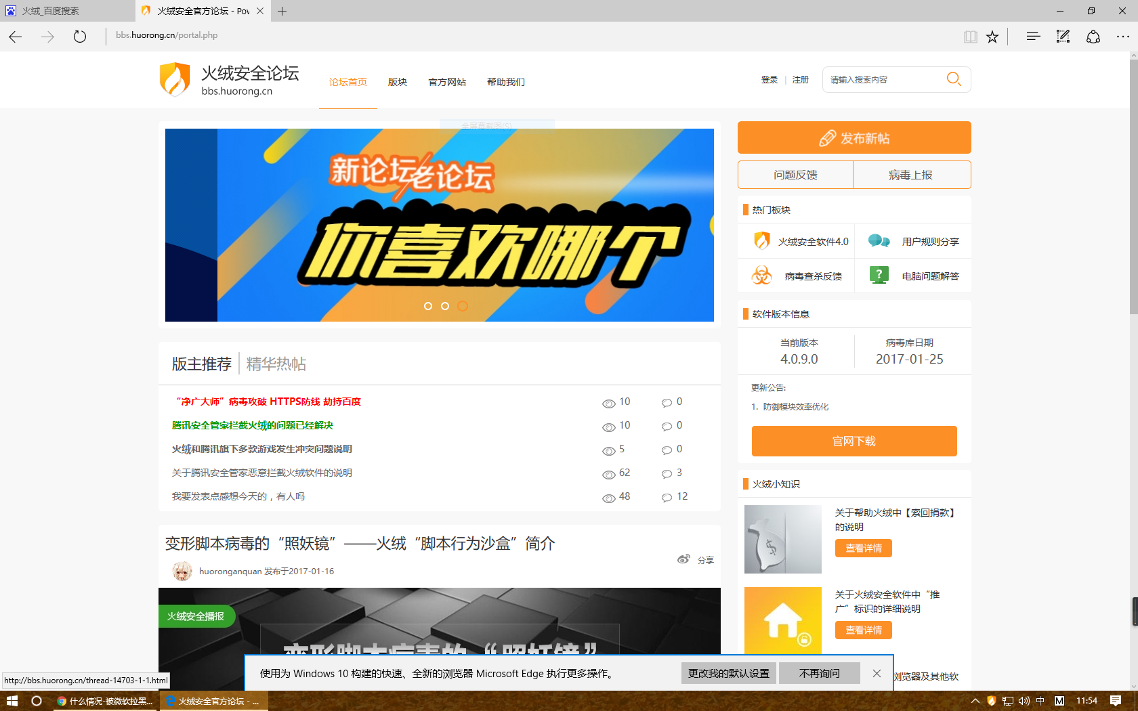Click the Weibo share icon
This screenshot has height=711, width=1138.
pyautogui.click(x=684, y=559)
